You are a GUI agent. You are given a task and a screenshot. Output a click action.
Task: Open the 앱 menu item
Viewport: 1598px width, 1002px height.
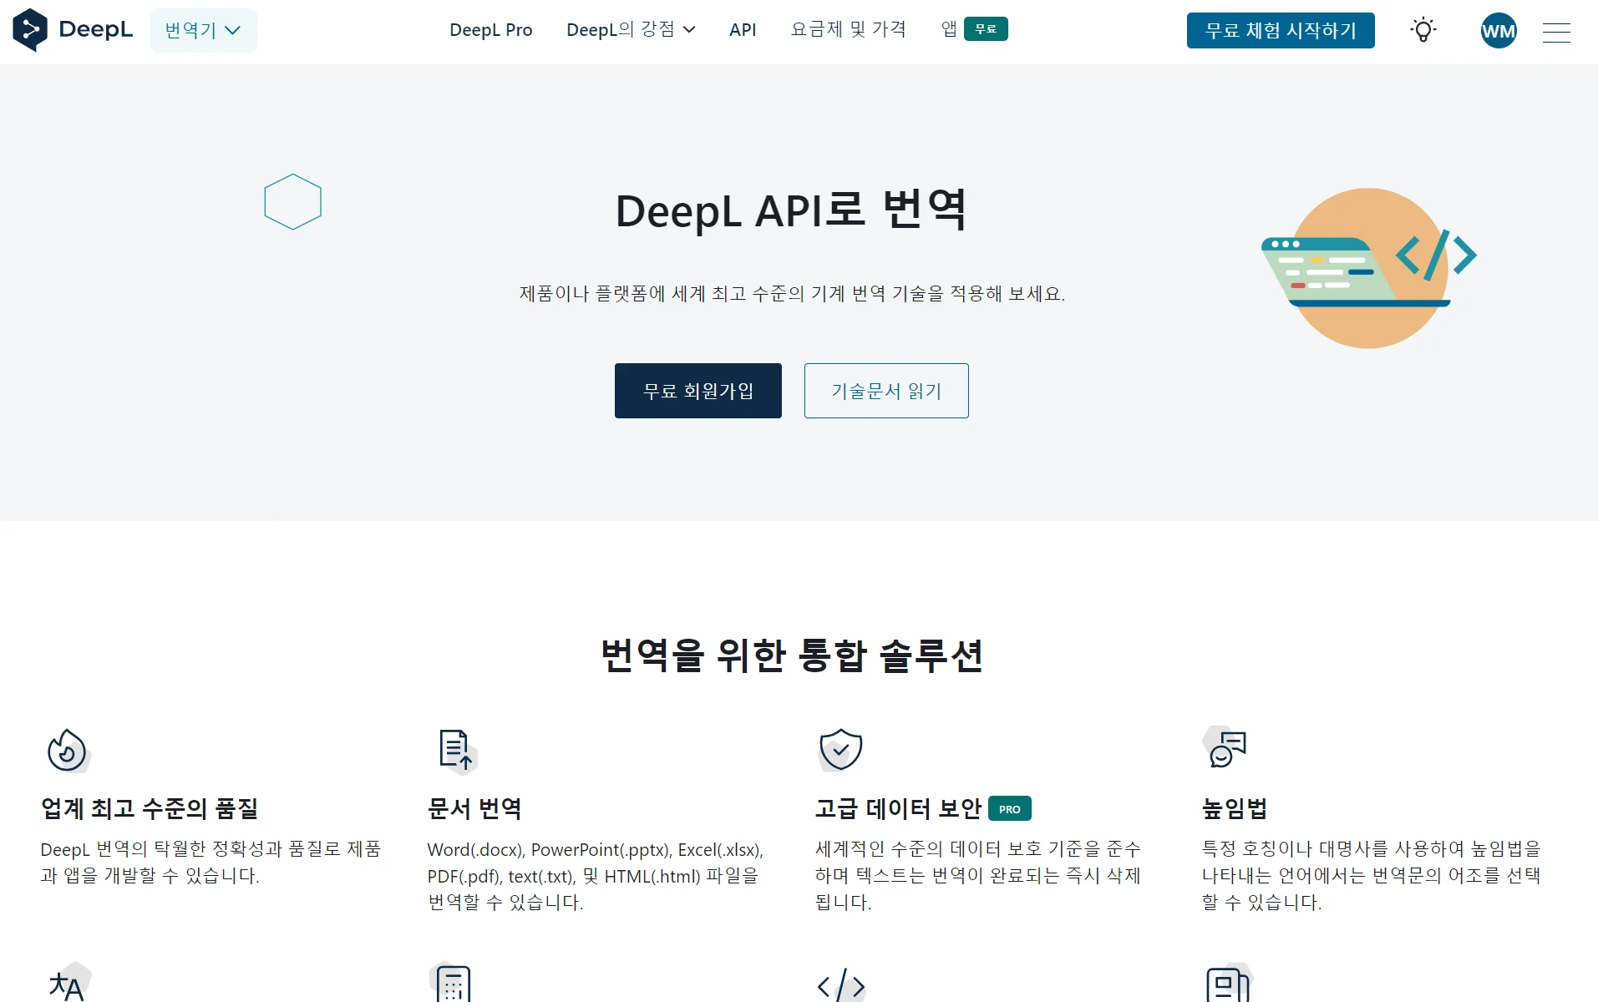[x=949, y=29]
